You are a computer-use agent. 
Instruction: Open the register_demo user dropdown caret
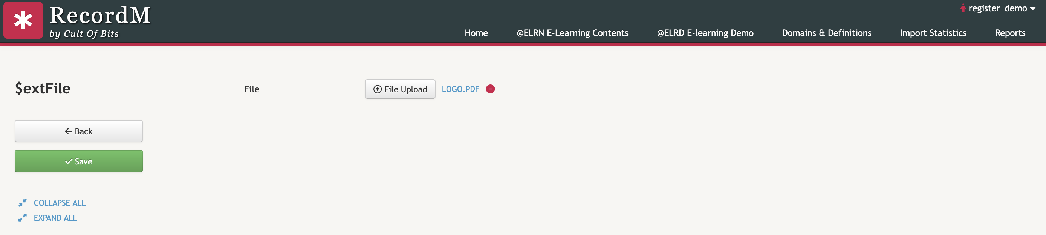pos(1032,9)
